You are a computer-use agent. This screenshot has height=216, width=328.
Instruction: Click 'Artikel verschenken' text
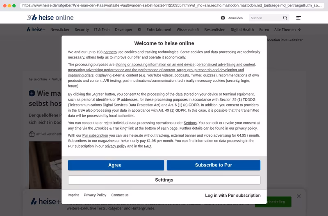tap(49, 134)
